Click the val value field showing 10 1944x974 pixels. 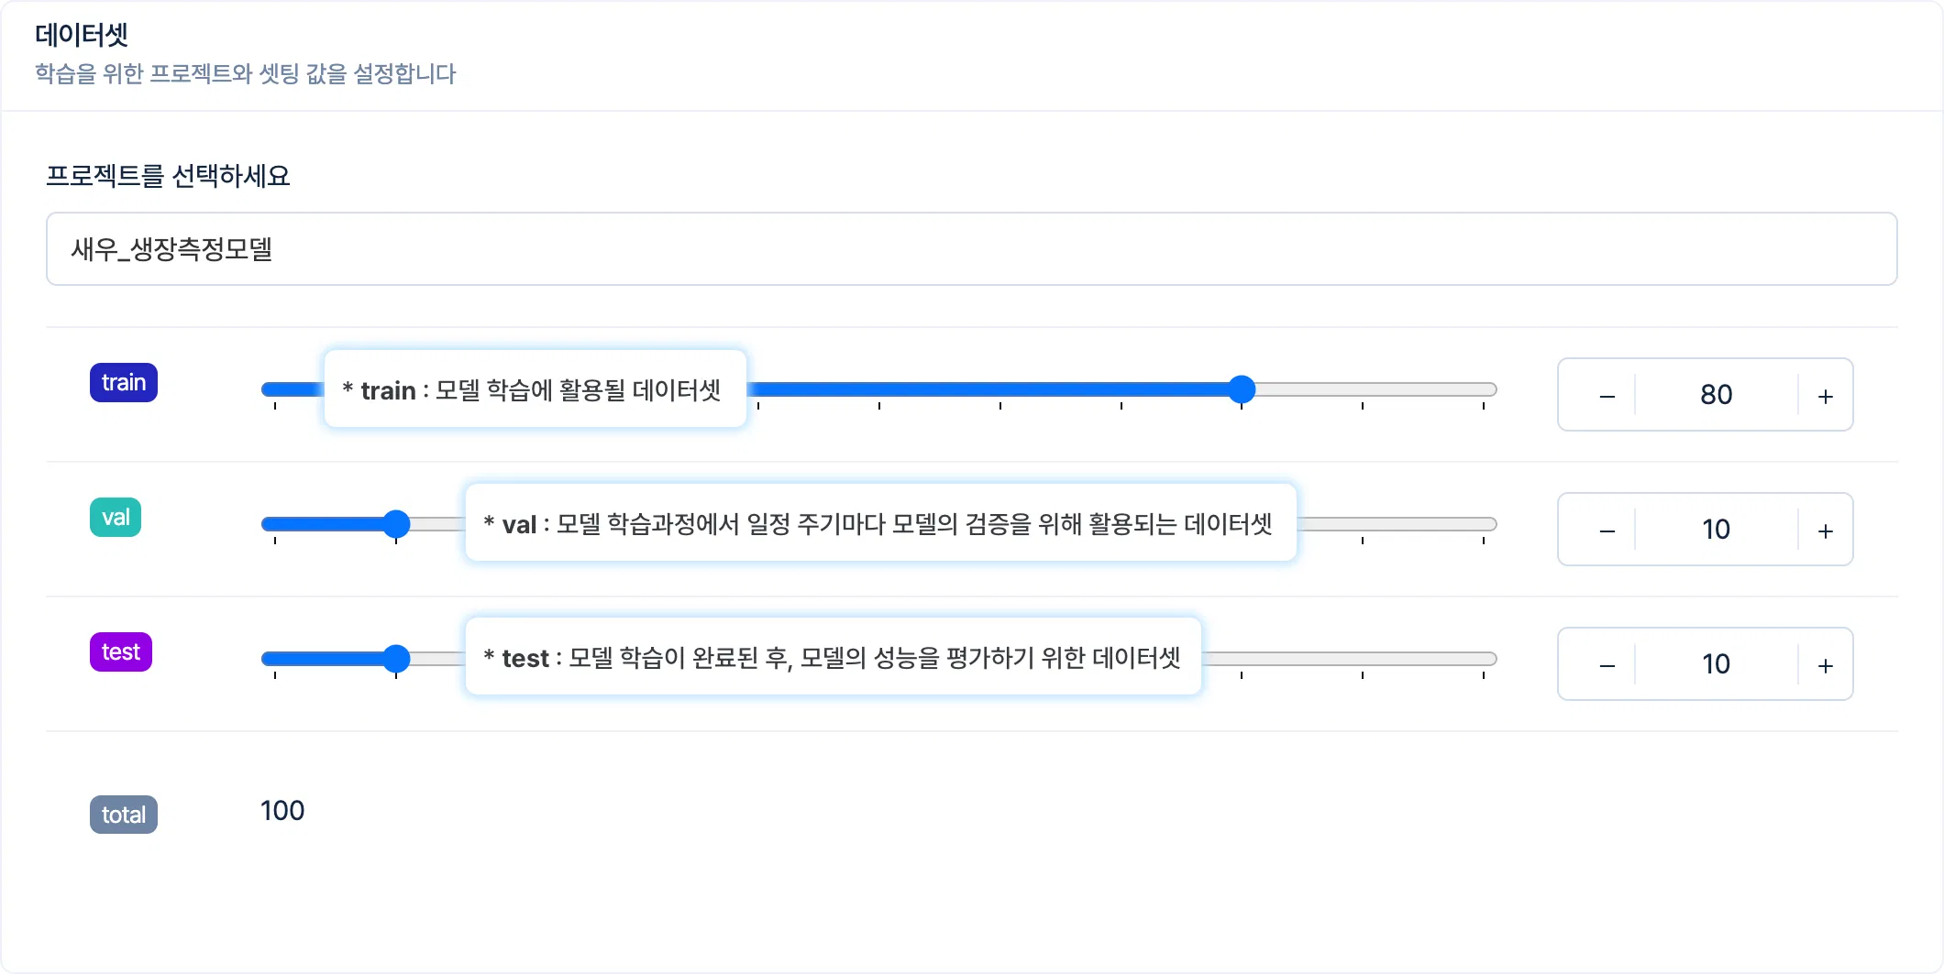(1716, 530)
